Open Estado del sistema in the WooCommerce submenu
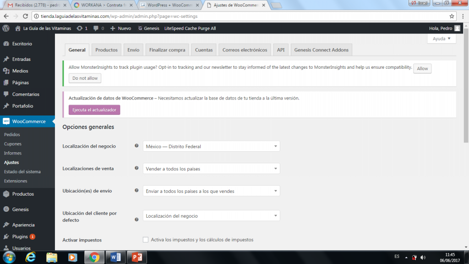469x264 pixels. [22, 172]
